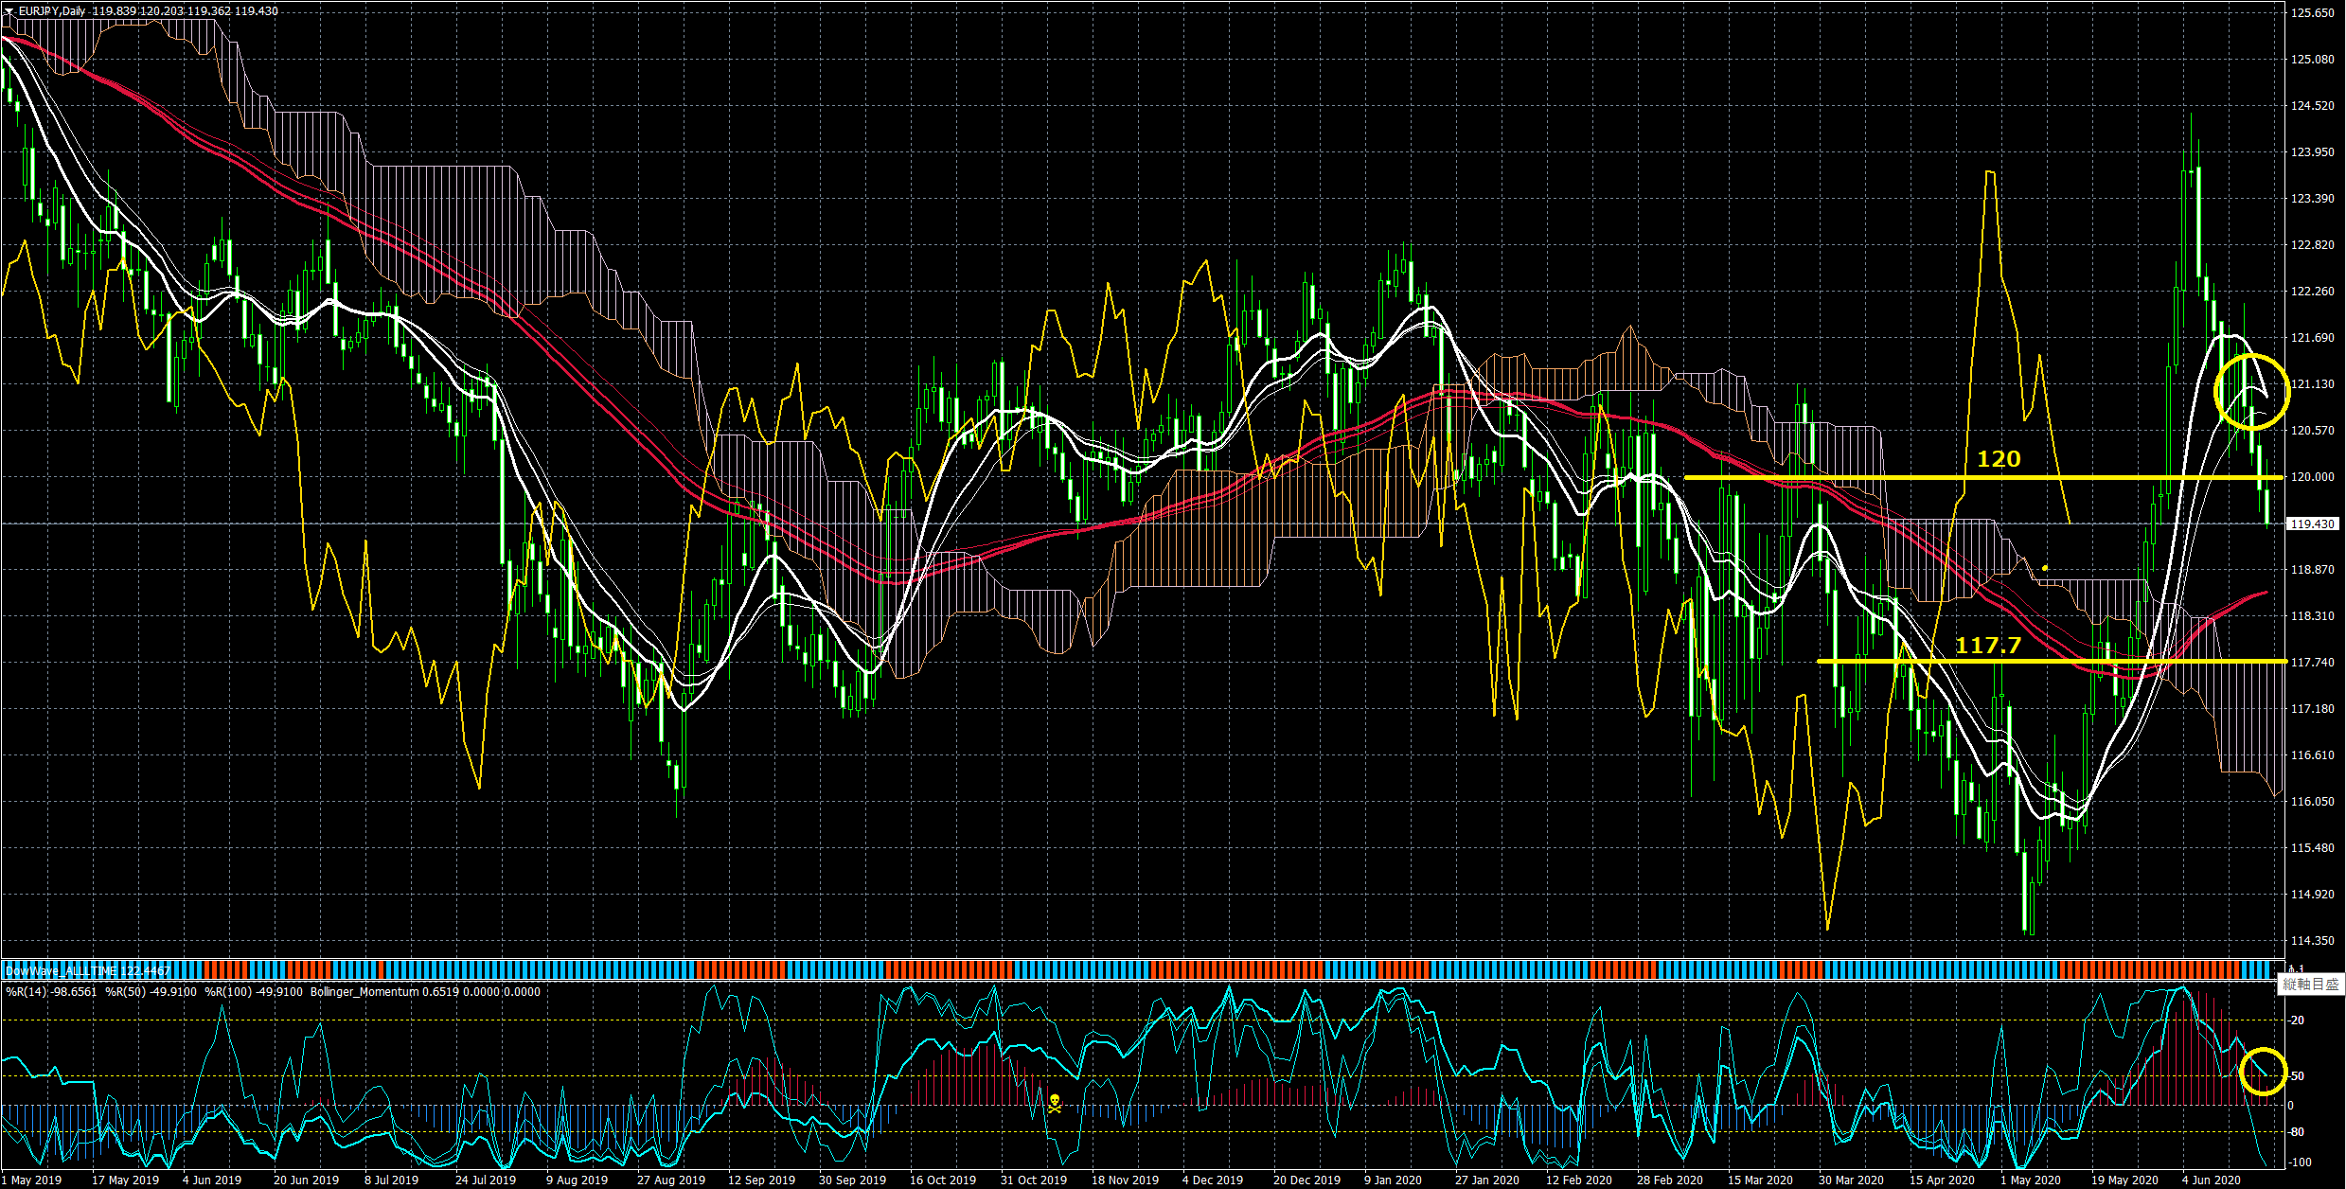This screenshot has height=1189, width=2346.
Task: Click the skull marker in the indicator window
Action: [1054, 1102]
